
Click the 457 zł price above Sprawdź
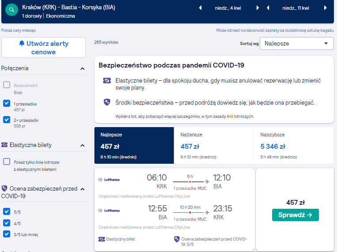pyautogui.click(x=295, y=202)
